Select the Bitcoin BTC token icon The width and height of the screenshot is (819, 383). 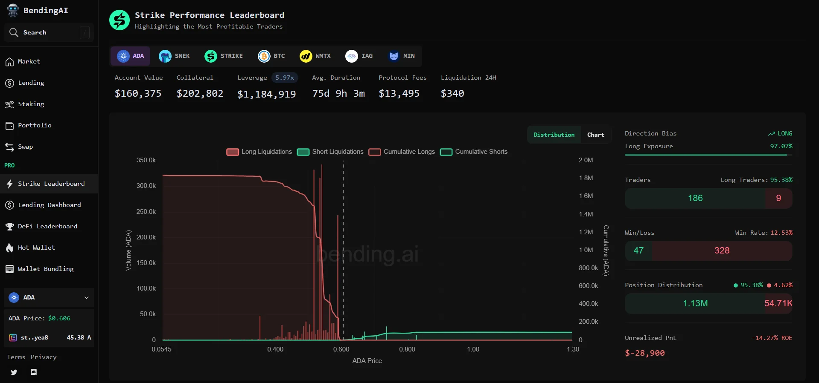click(x=264, y=56)
